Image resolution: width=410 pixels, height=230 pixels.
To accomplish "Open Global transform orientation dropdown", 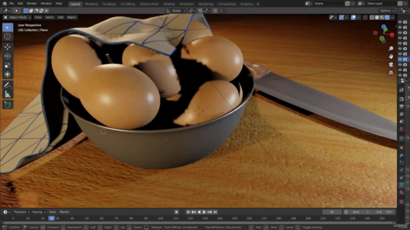I will pyautogui.click(x=176, y=11).
